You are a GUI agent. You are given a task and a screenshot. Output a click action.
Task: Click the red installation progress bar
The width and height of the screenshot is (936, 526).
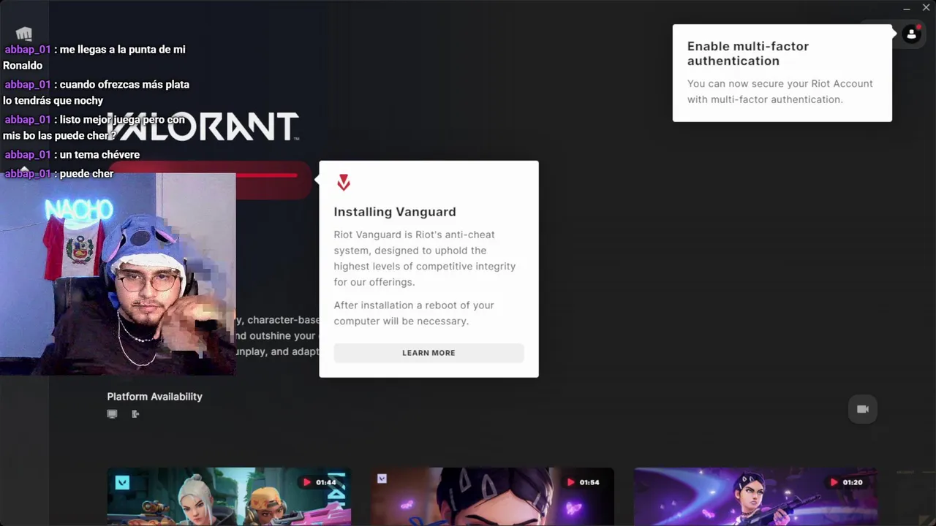coord(266,175)
